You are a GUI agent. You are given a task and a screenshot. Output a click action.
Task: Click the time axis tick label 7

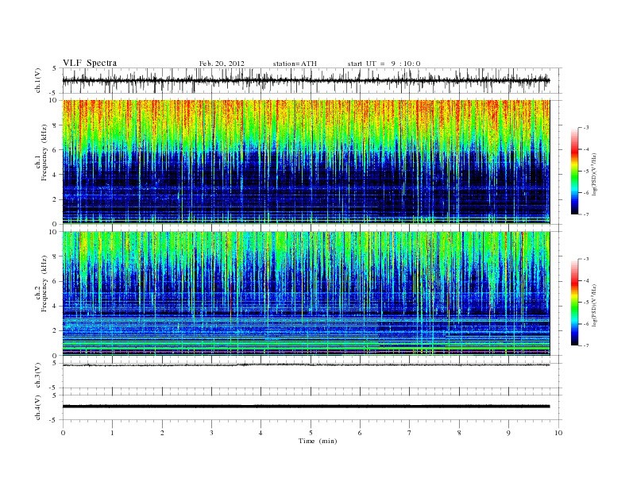pyautogui.click(x=410, y=433)
